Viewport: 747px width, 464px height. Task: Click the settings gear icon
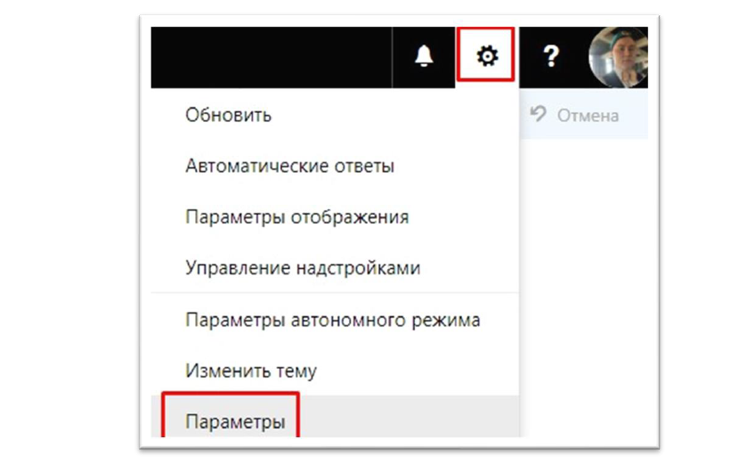(x=486, y=57)
